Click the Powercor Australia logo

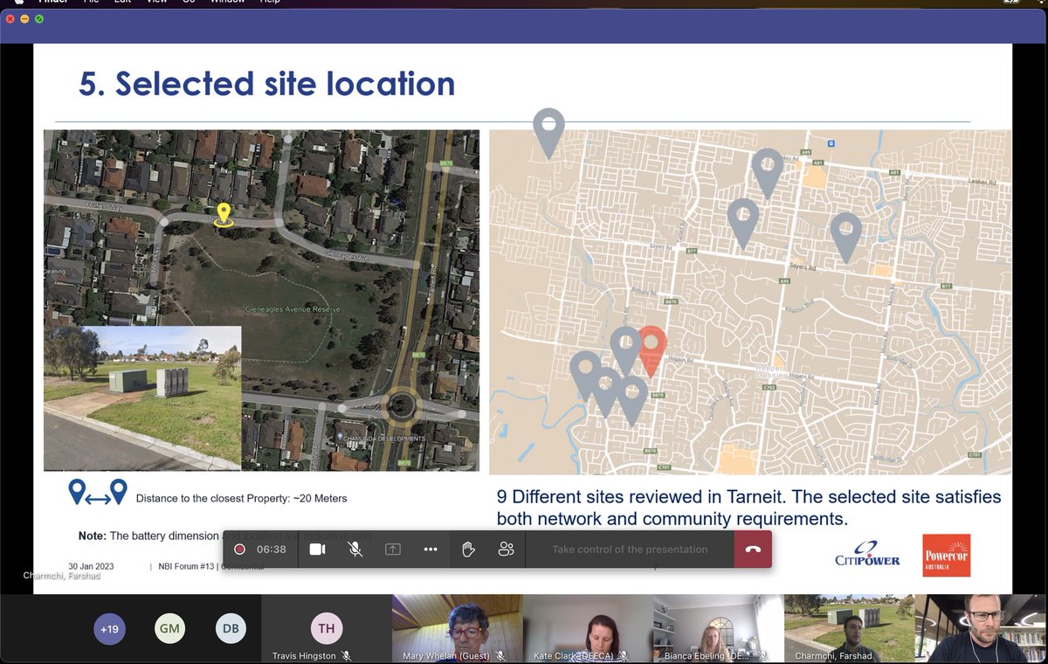pyautogui.click(x=946, y=556)
